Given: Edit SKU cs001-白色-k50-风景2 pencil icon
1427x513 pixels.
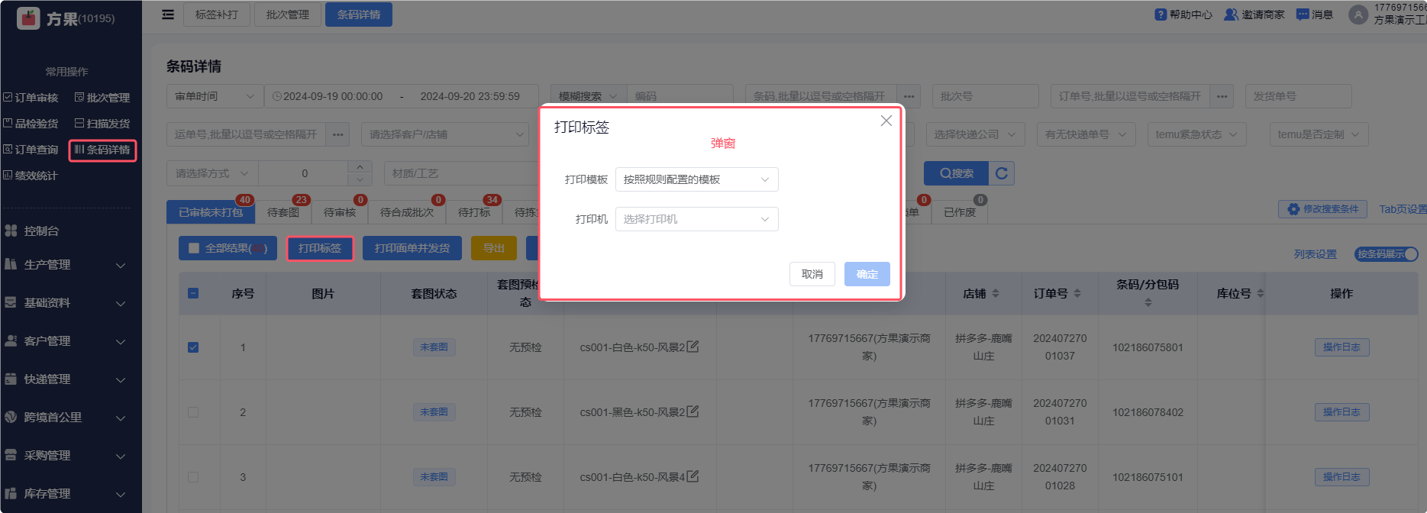Looking at the screenshot, I should (693, 347).
